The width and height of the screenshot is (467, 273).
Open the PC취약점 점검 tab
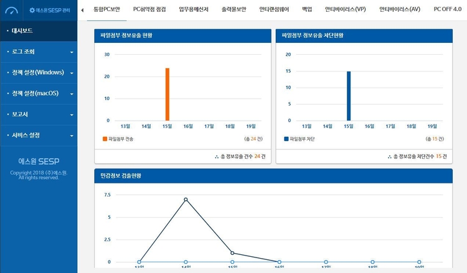(x=149, y=9)
